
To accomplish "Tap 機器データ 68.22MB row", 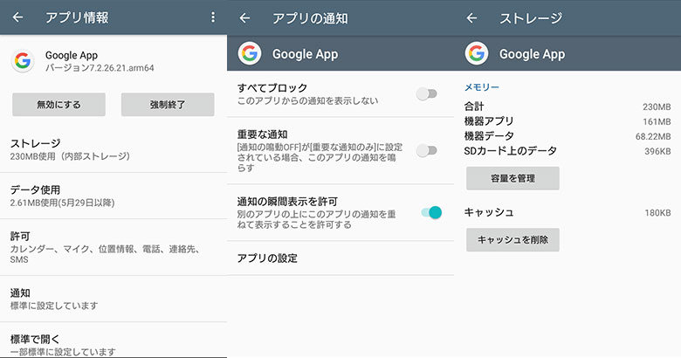I will click(567, 136).
